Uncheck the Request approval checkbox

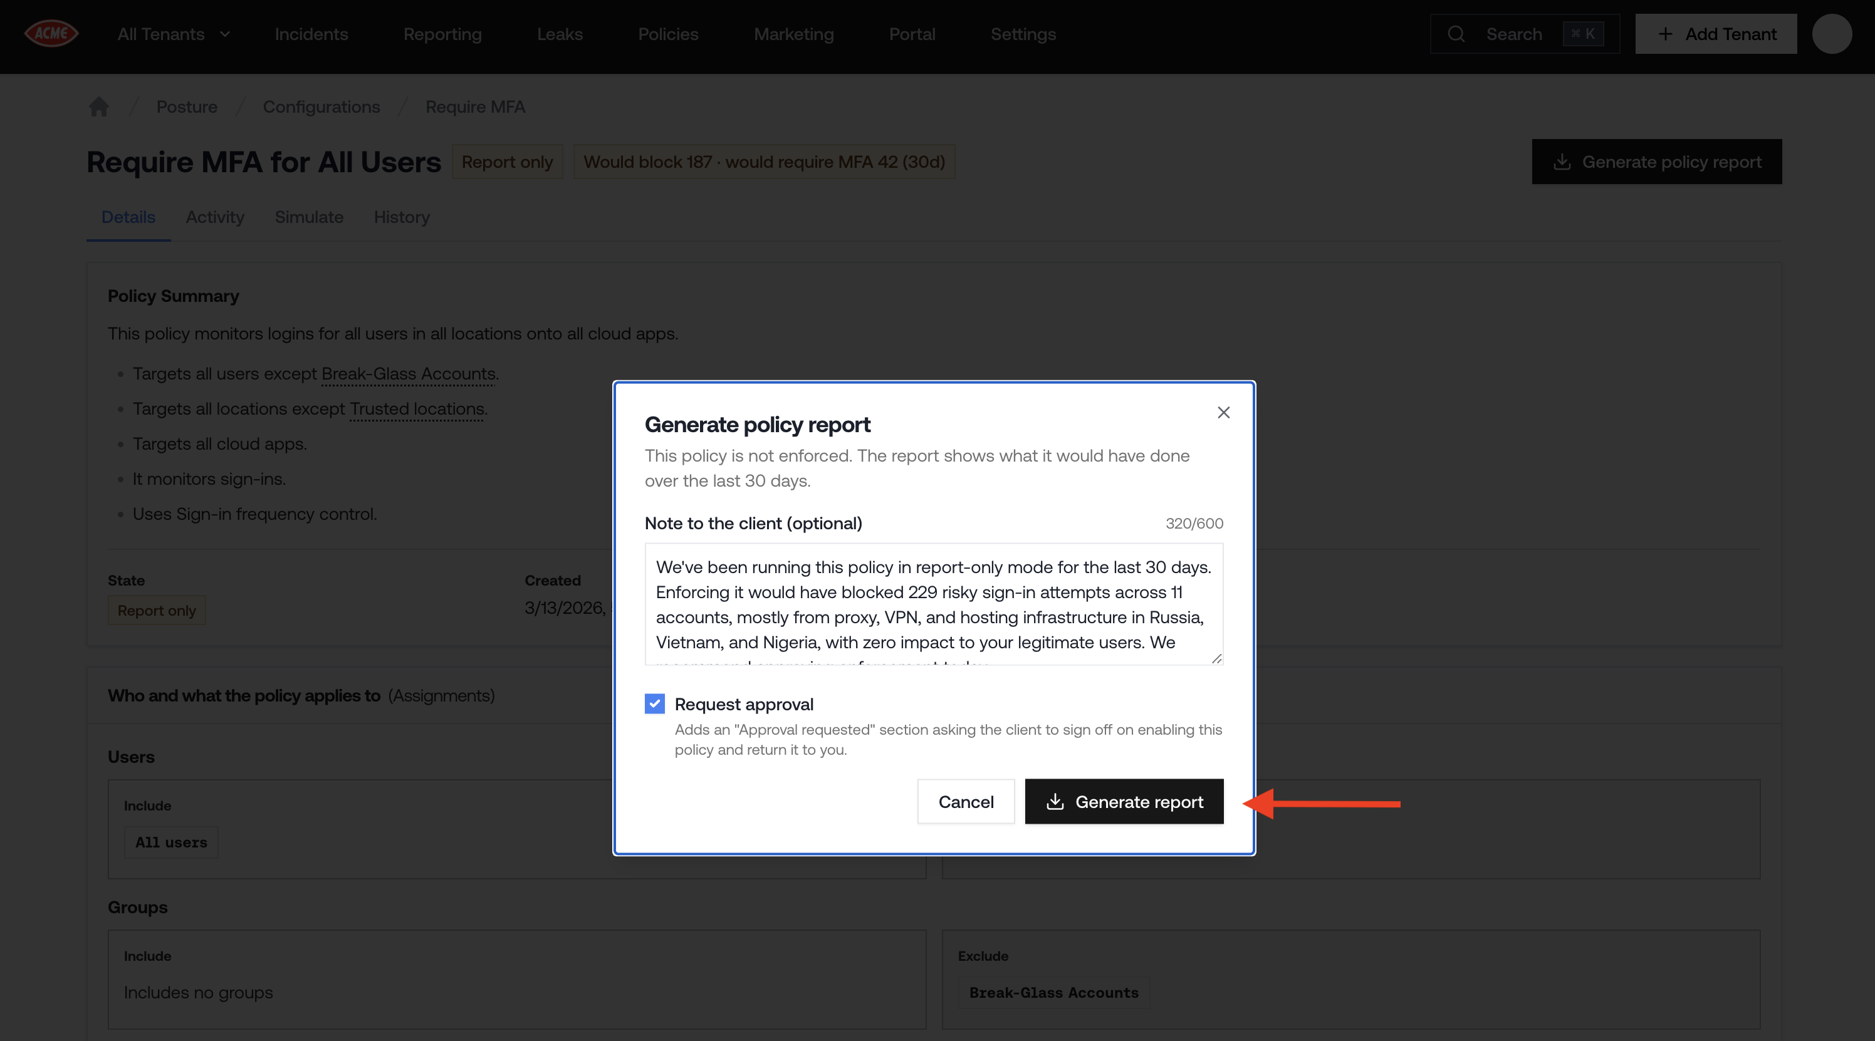point(654,703)
